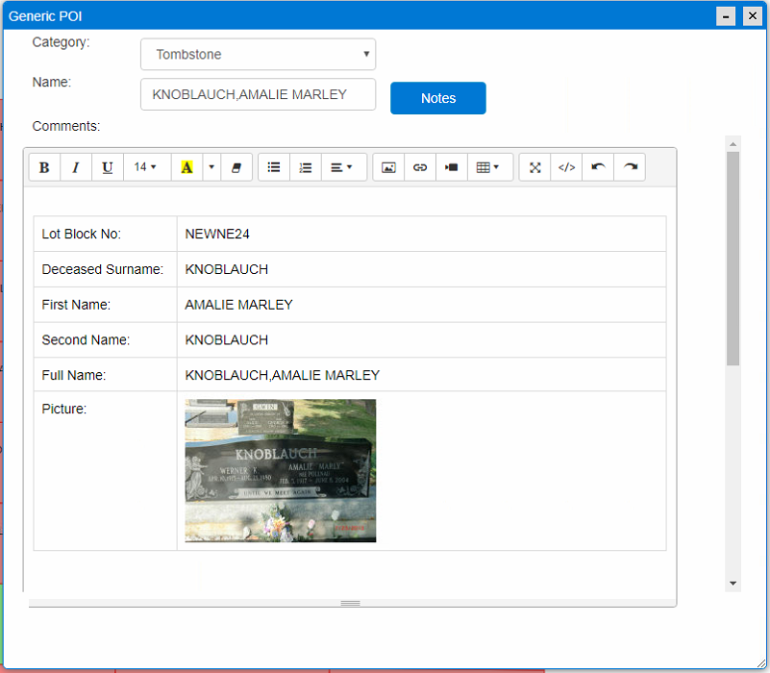Click the Notes button
Screen dimensions: 770x673
438,98
